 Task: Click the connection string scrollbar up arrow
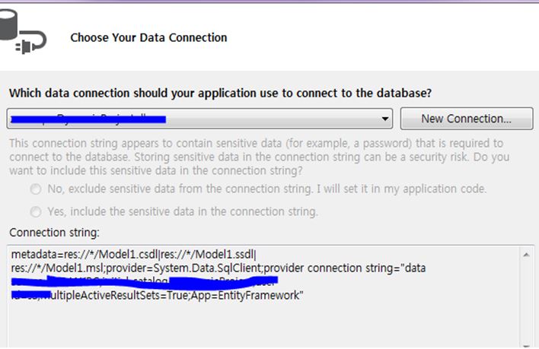click(526, 255)
